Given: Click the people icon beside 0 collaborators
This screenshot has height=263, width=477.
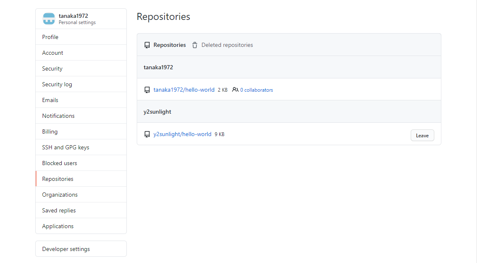Looking at the screenshot, I should 235,90.
